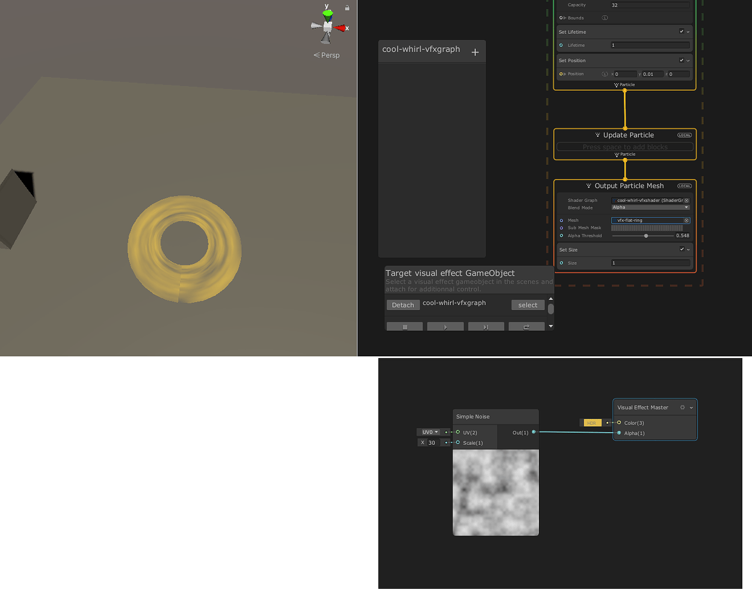Open the Mesh object picker for vfx-flat-ring
This screenshot has height=602, width=752.
686,220
